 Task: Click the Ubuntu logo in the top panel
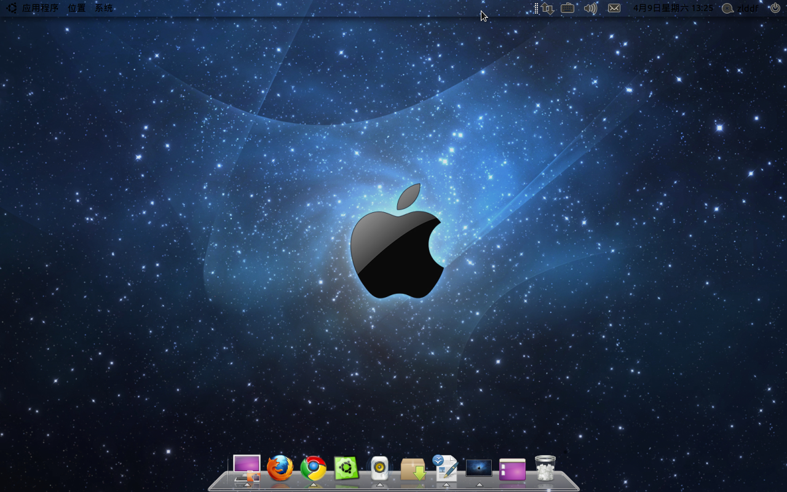[x=11, y=8]
